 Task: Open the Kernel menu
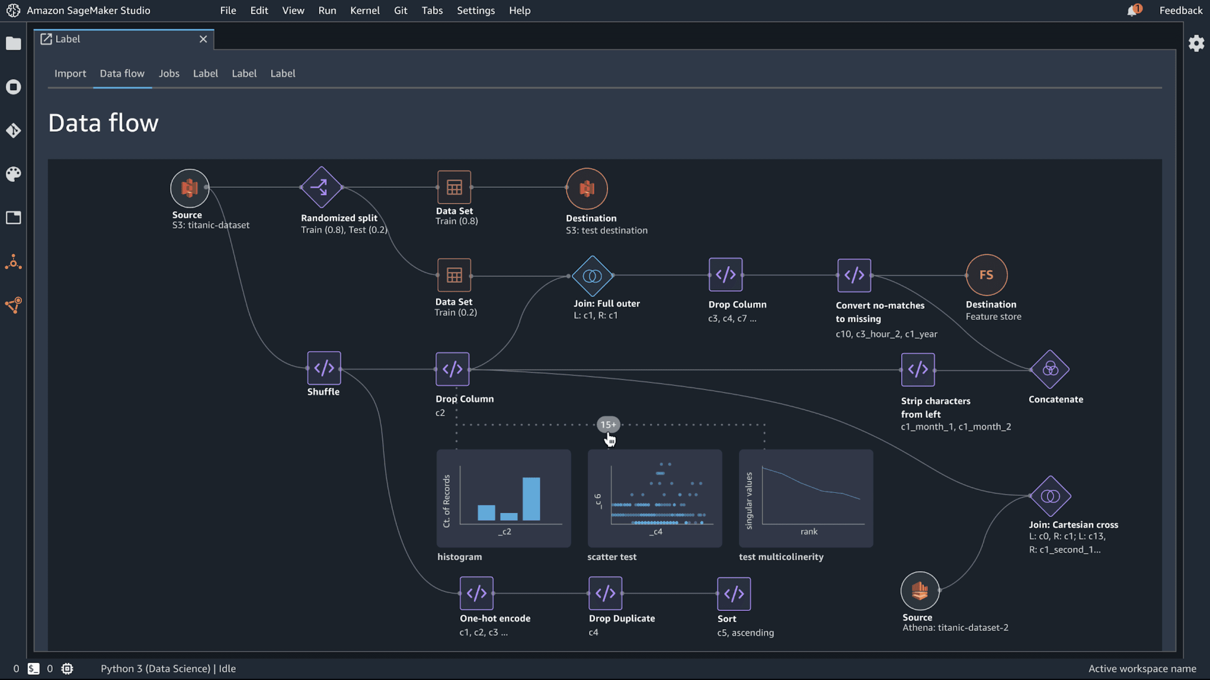365,10
